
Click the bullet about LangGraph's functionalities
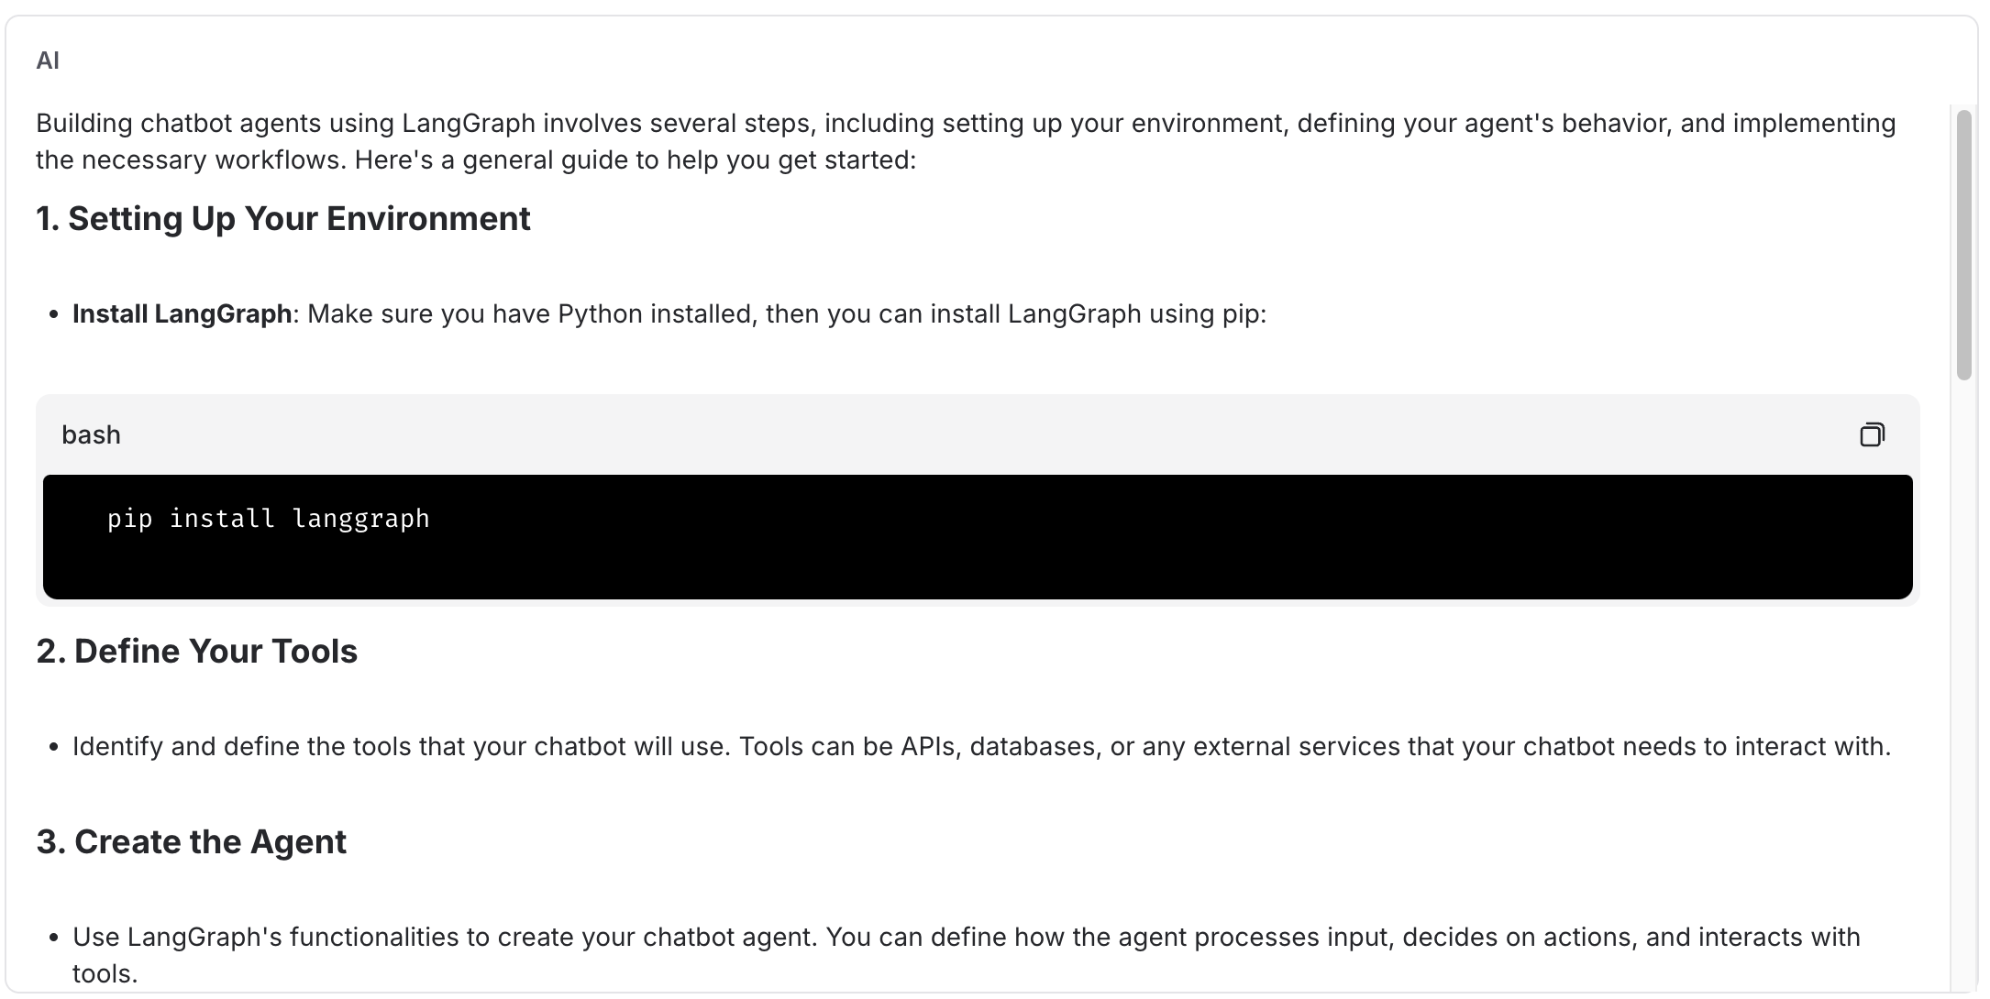point(967,955)
